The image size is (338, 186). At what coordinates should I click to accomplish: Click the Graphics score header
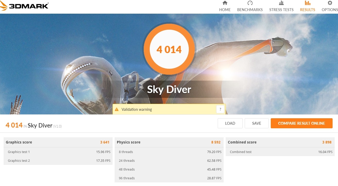(x=58, y=142)
